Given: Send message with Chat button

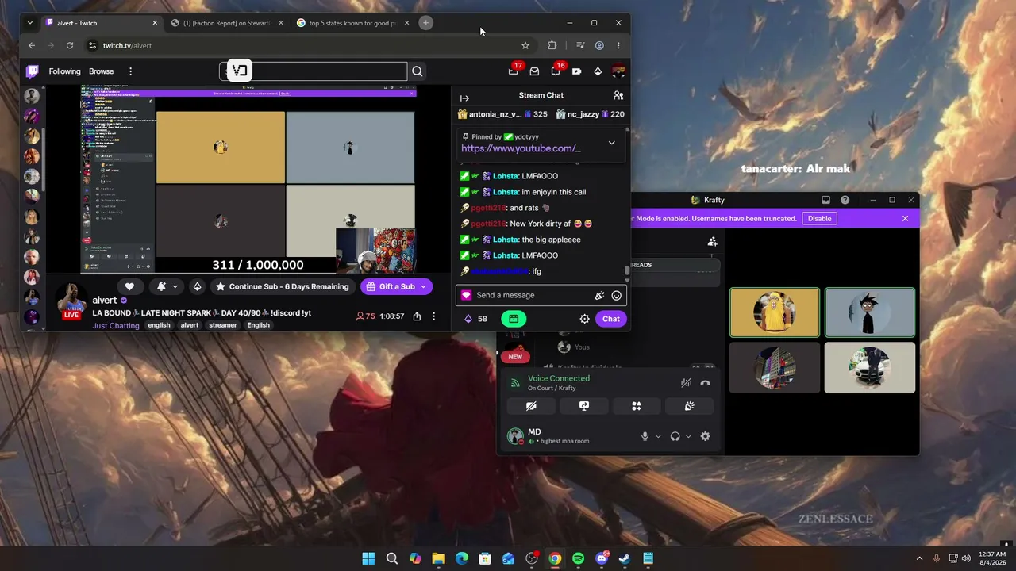Looking at the screenshot, I should click(611, 319).
